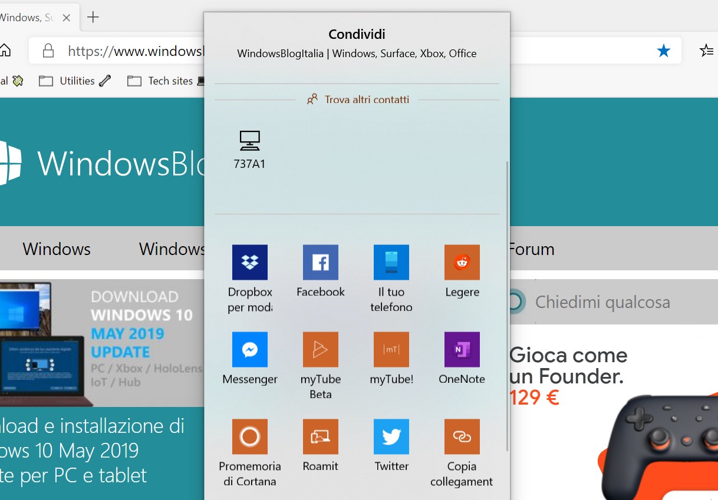The image size is (718, 500).
Task: Tweet the page with Twitter
Action: pyautogui.click(x=391, y=446)
